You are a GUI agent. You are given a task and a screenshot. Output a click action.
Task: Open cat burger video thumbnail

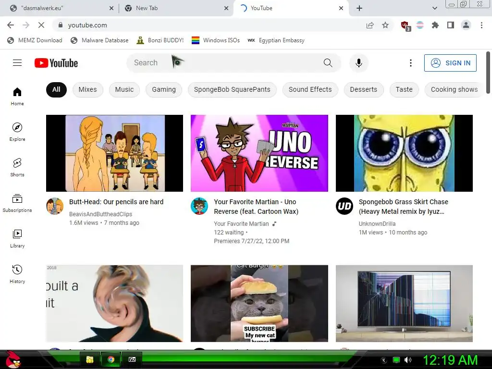point(259,304)
